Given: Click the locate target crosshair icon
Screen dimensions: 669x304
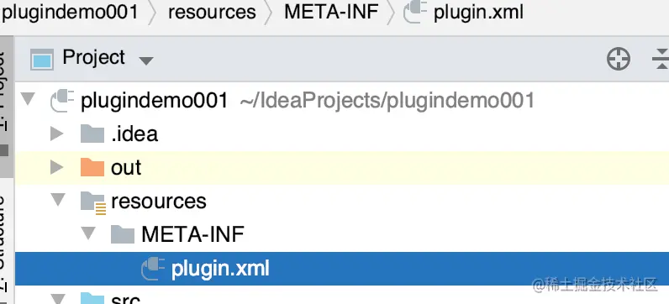Looking at the screenshot, I should tap(619, 59).
